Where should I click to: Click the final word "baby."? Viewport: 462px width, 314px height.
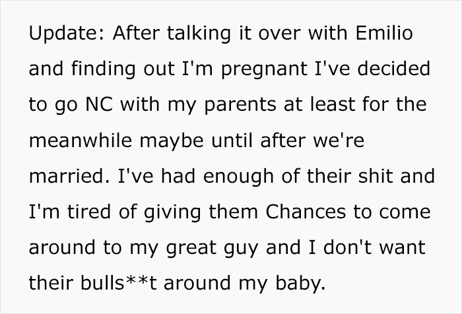coord(300,284)
